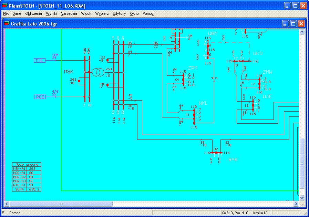Minimize the PlansSTOEN main window
The image size is (309, 217).
click(x=287, y=6)
